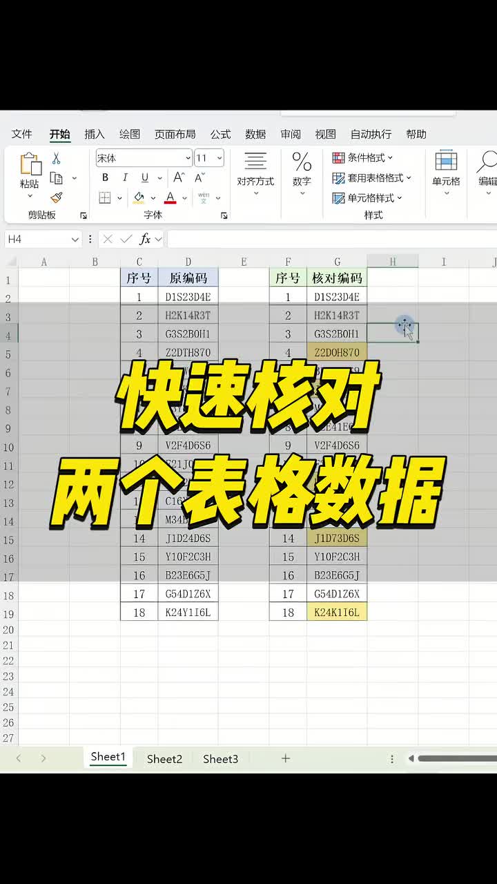Screen dimensions: 497x884
Task: Open 单元格样式 cell styles menu
Action: point(367,198)
